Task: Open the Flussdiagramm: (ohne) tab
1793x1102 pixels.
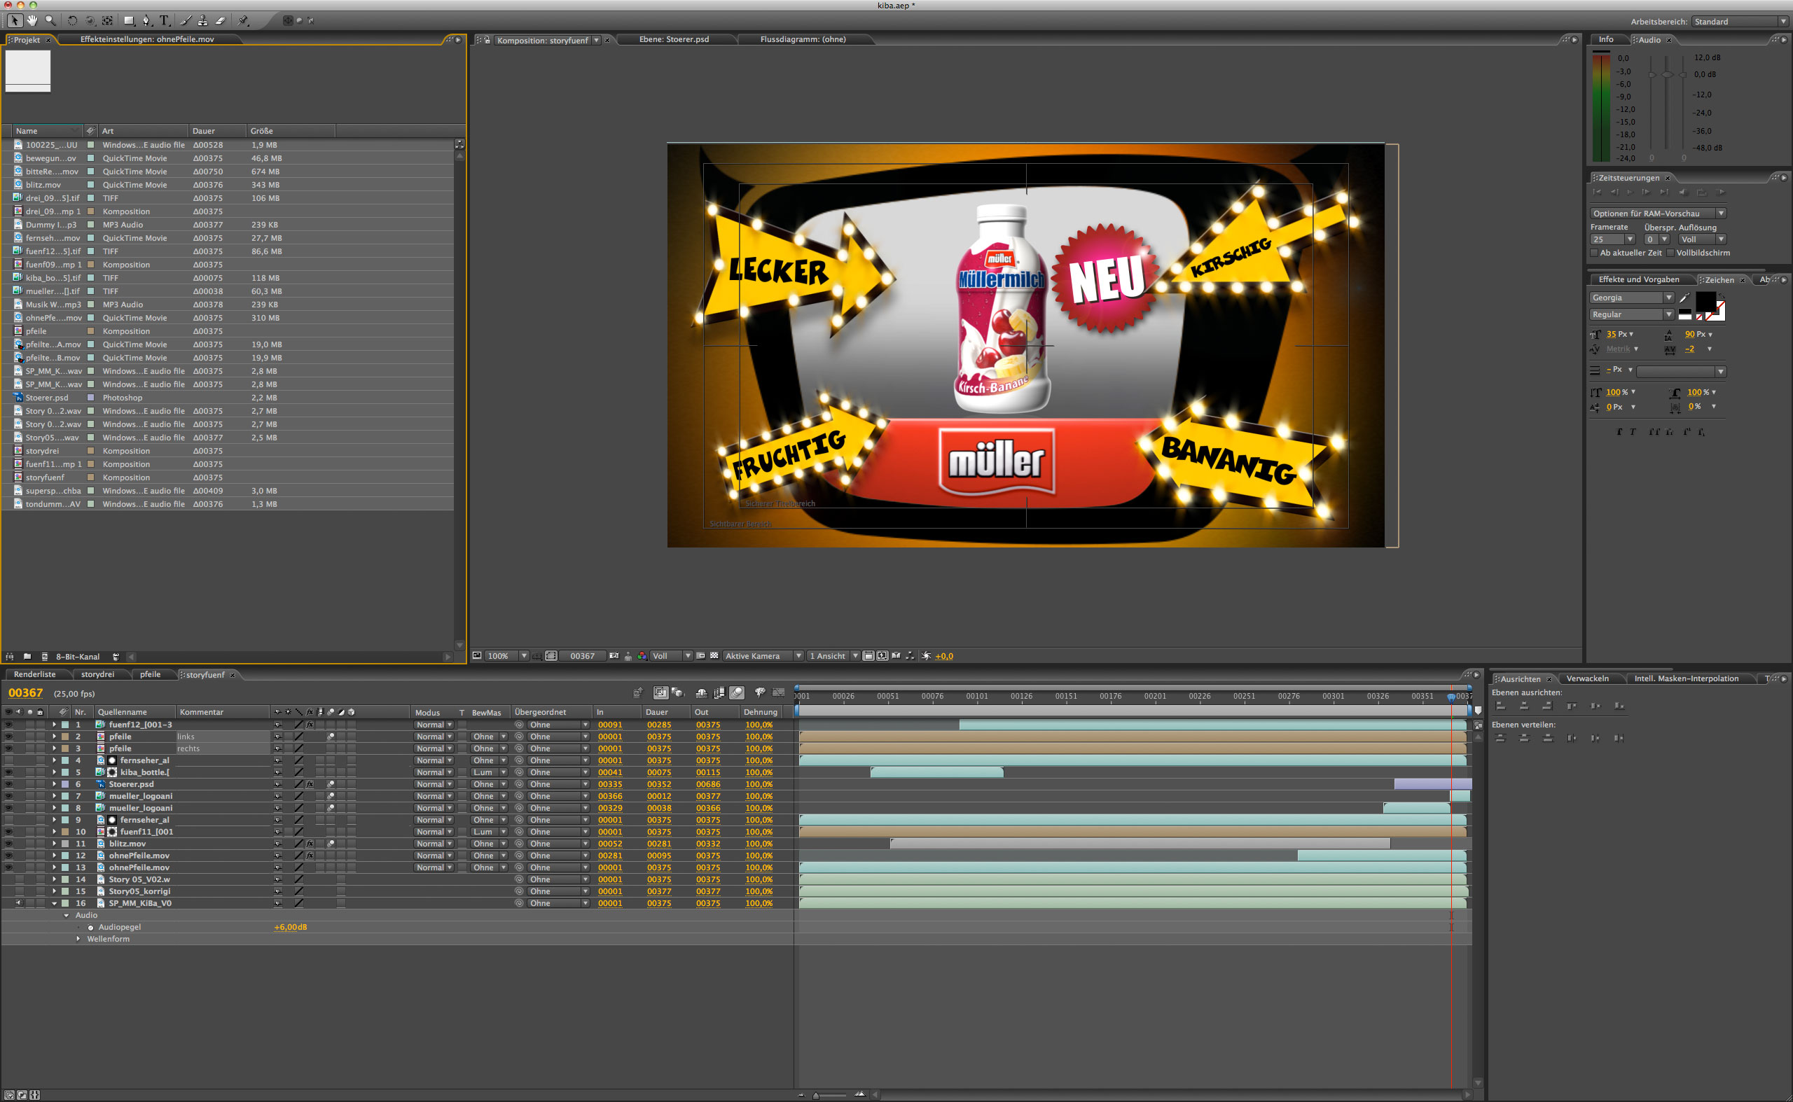Action: [803, 39]
